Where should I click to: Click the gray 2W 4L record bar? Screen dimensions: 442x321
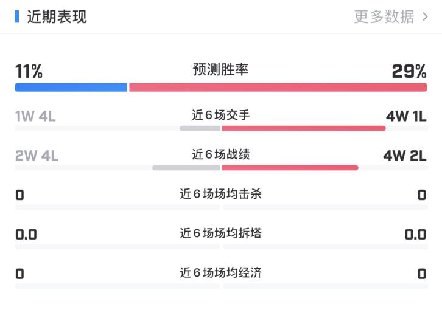click(x=186, y=168)
